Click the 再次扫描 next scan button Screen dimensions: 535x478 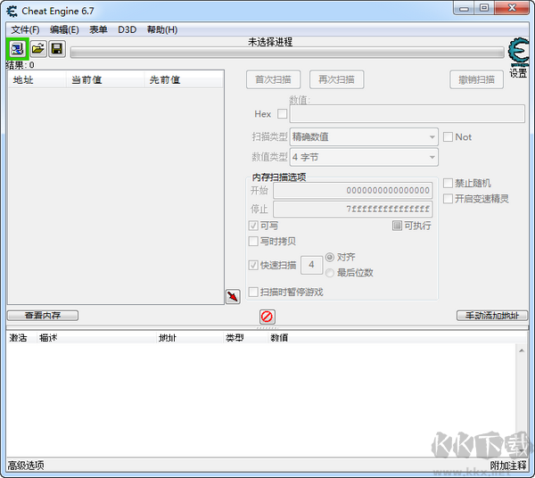[336, 79]
